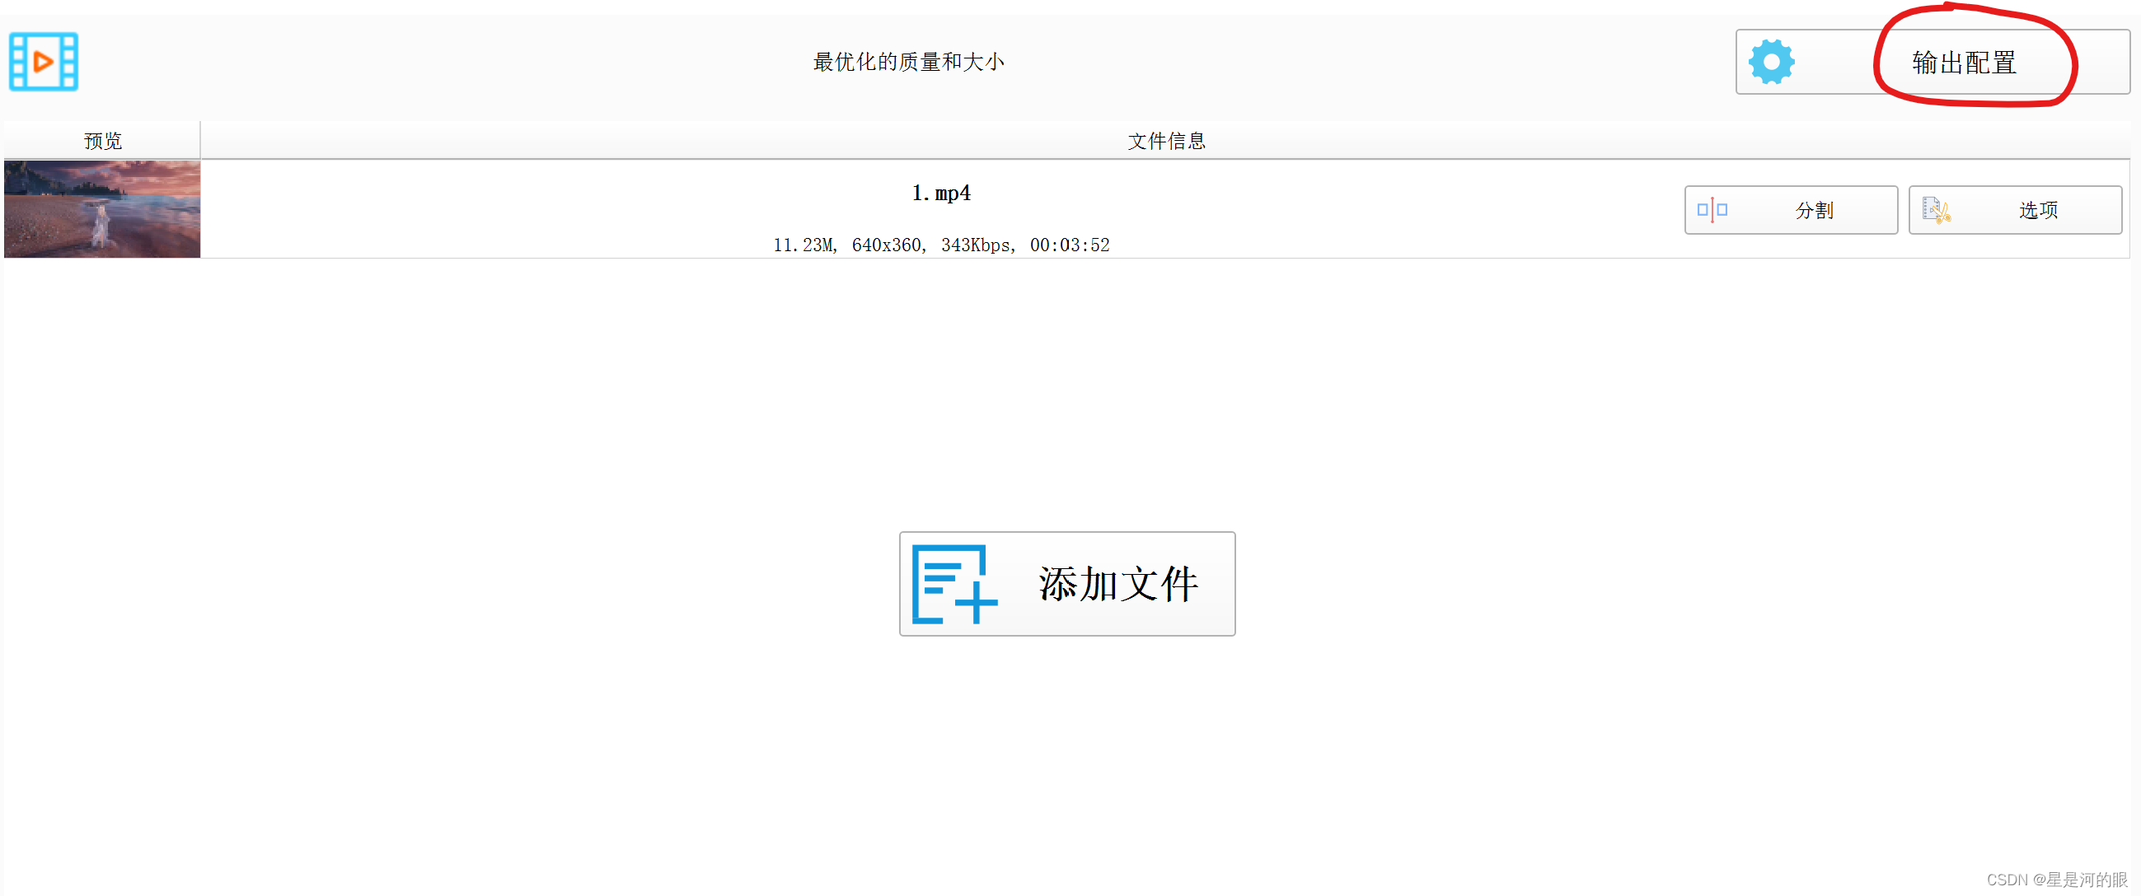Click the 640x360 resolution text
2141x896 pixels.
point(886,245)
